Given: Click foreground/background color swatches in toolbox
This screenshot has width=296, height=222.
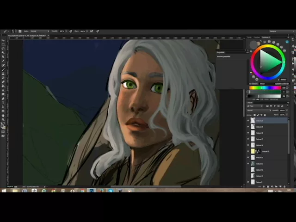Looking at the screenshot, I should click(3, 127).
